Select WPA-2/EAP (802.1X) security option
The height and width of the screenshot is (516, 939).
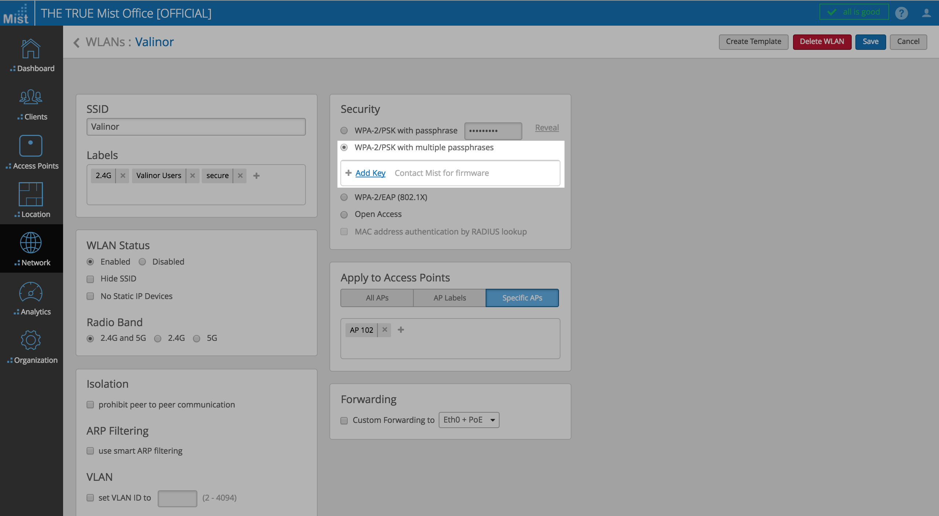[x=344, y=197]
